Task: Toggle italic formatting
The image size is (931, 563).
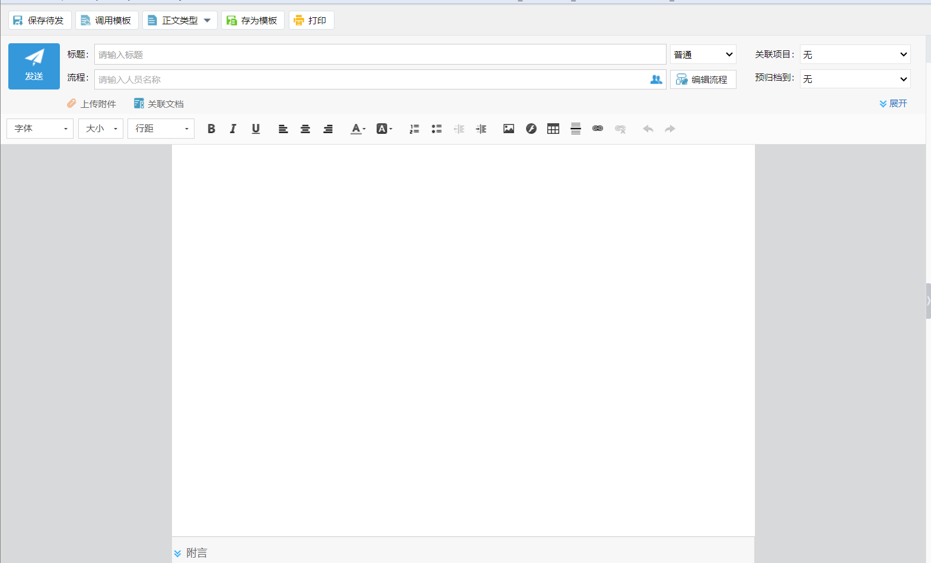Action: 233,129
